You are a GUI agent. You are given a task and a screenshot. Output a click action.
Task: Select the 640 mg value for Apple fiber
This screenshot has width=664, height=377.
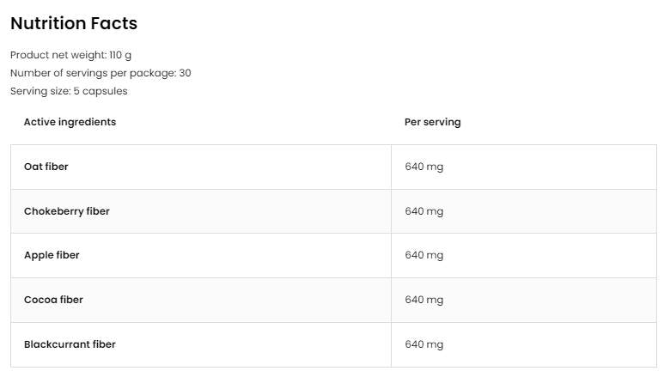point(423,255)
